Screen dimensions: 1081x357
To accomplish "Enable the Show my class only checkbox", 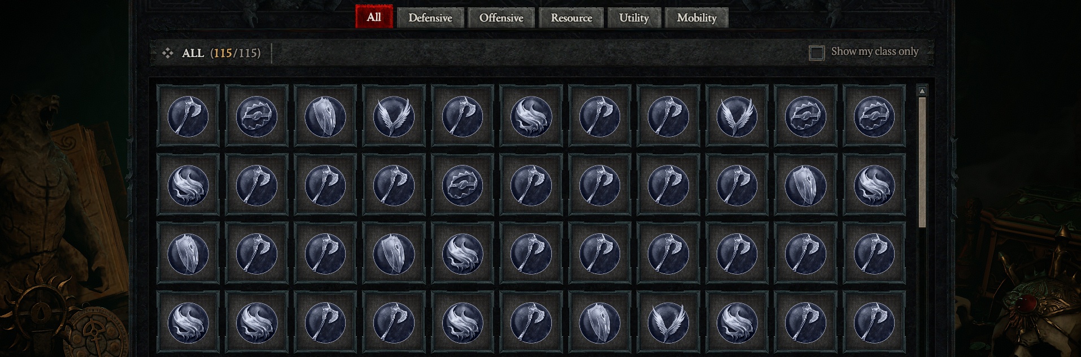I will 817,53.
